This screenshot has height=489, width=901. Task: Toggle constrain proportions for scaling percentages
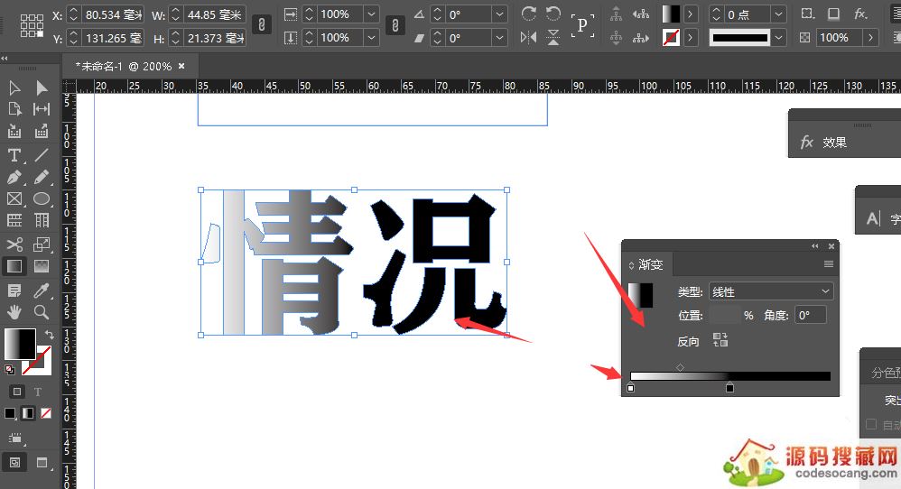click(395, 26)
